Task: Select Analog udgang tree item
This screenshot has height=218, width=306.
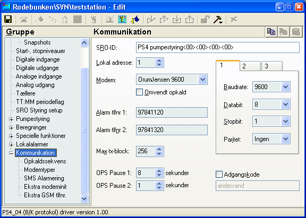Action: [x=35, y=85]
